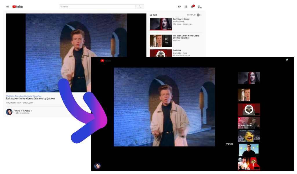Click the "Don't Stay in School" title
This screenshot has height=174, width=297.
coord(181,19)
